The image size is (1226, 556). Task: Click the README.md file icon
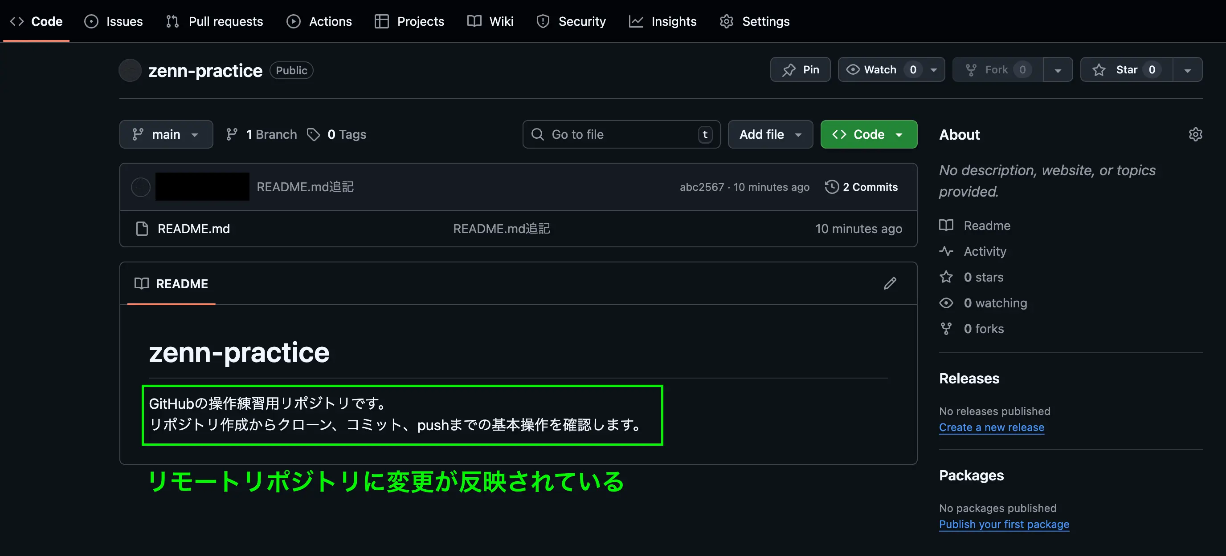point(142,229)
